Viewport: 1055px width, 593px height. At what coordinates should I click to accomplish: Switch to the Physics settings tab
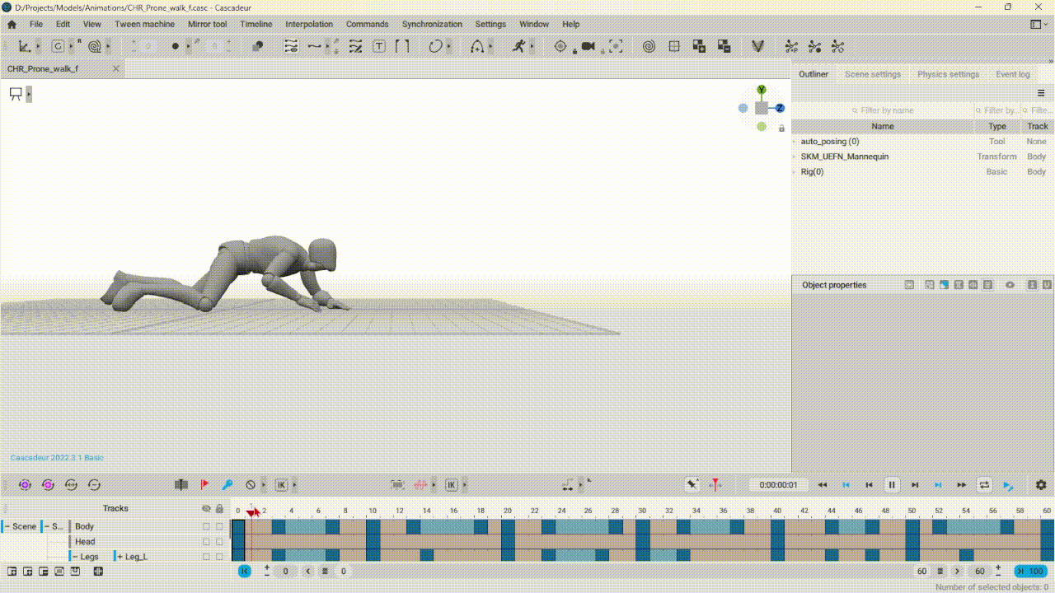pos(948,74)
